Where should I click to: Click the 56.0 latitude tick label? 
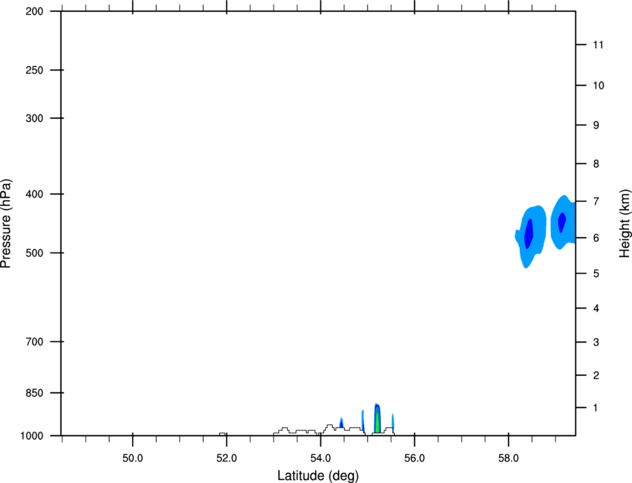(414, 458)
